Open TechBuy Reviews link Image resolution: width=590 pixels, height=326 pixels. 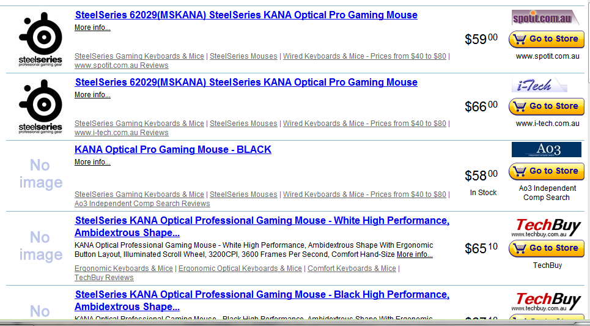pos(104,278)
